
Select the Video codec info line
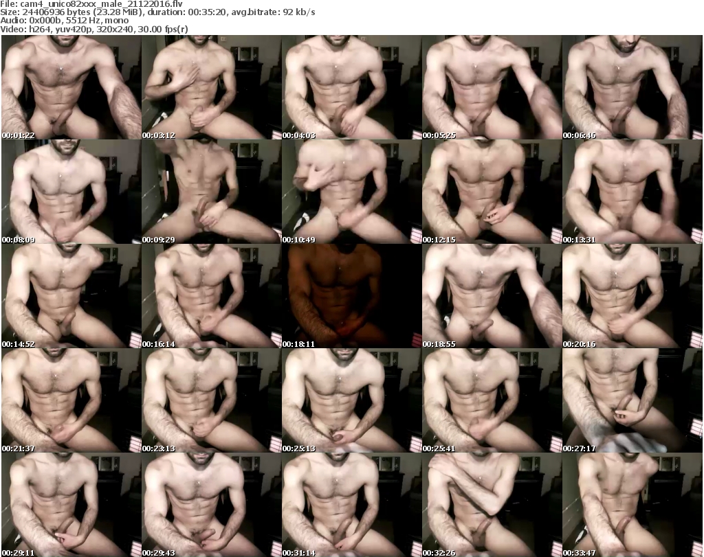pos(95,29)
